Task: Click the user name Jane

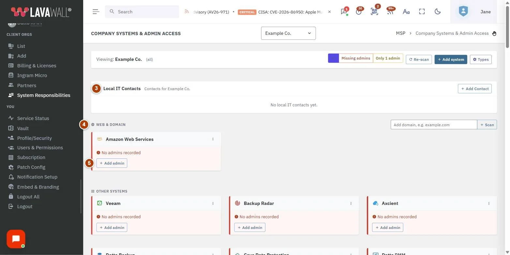Action: (x=486, y=12)
